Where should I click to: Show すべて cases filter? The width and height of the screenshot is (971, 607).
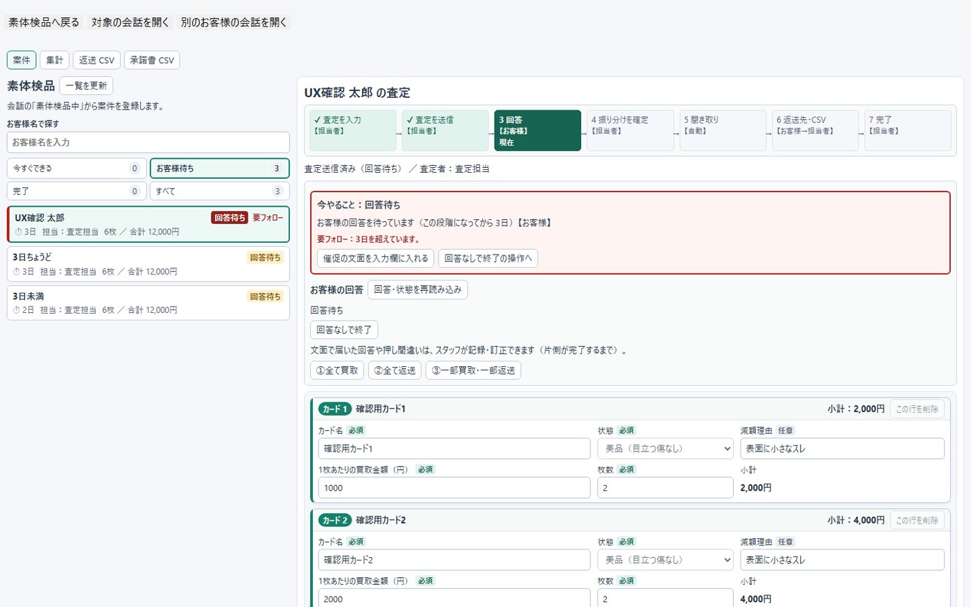(x=220, y=191)
